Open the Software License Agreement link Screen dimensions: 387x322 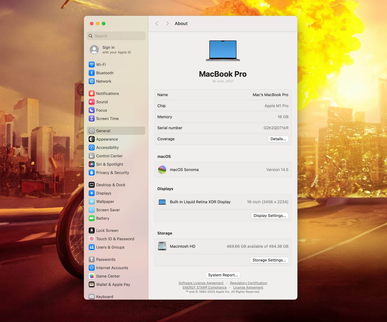[x=201, y=283]
